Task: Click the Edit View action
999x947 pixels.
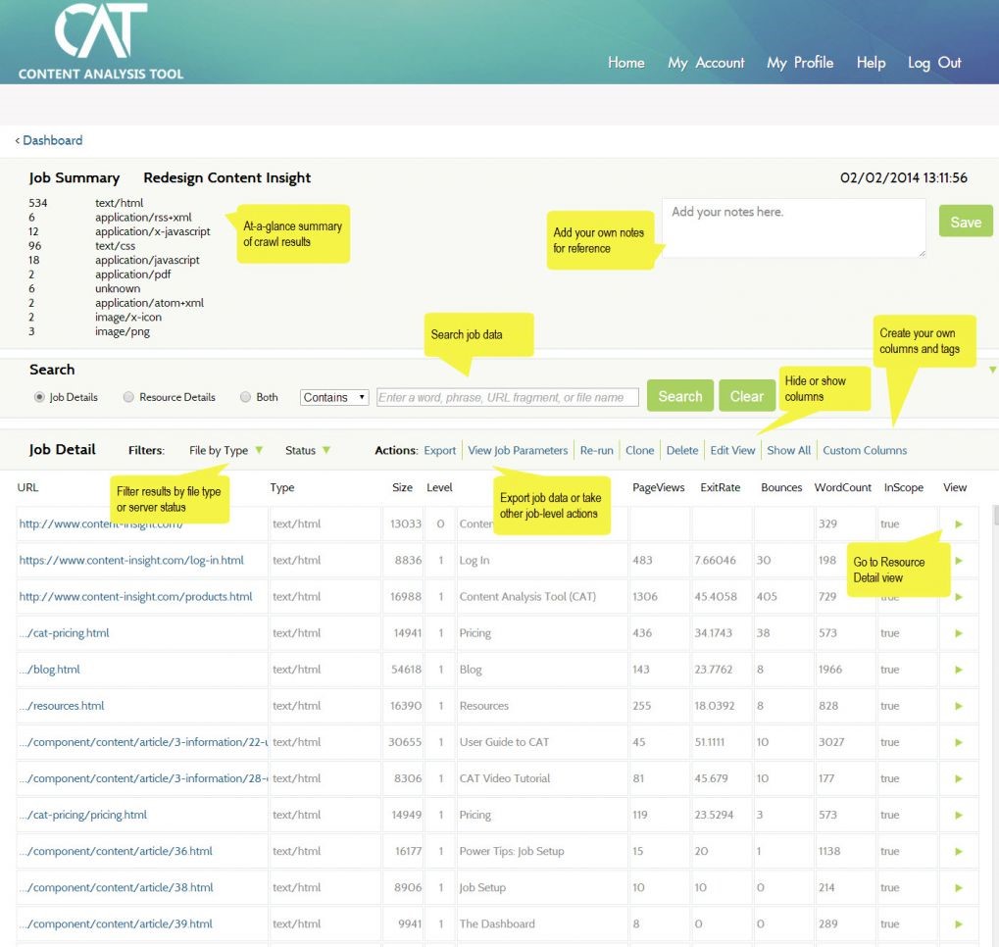Action: [732, 450]
